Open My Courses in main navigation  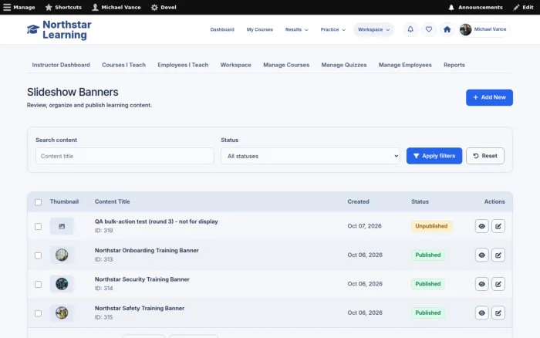click(x=260, y=29)
